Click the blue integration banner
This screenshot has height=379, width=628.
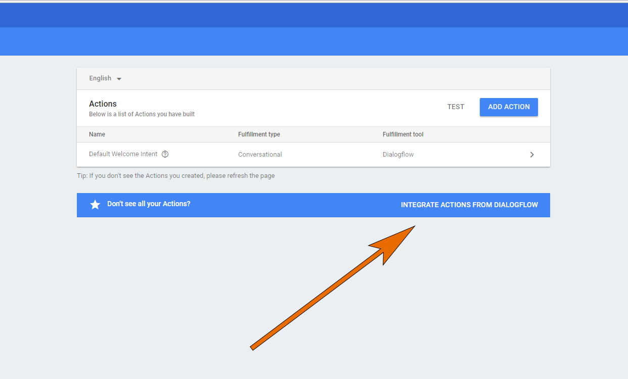[313, 205]
